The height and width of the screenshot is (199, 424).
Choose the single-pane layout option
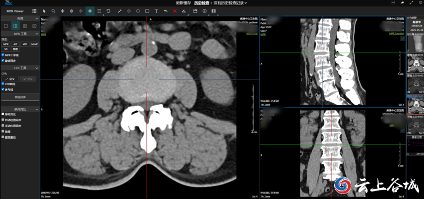point(5,26)
